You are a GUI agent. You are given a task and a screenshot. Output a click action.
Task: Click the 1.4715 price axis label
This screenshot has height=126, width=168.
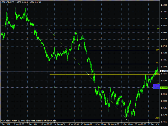164,46
